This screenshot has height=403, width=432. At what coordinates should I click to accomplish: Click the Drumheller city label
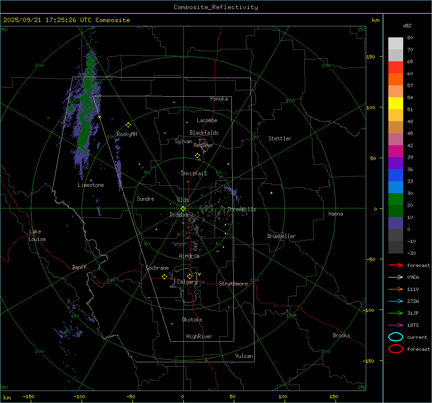point(281,236)
